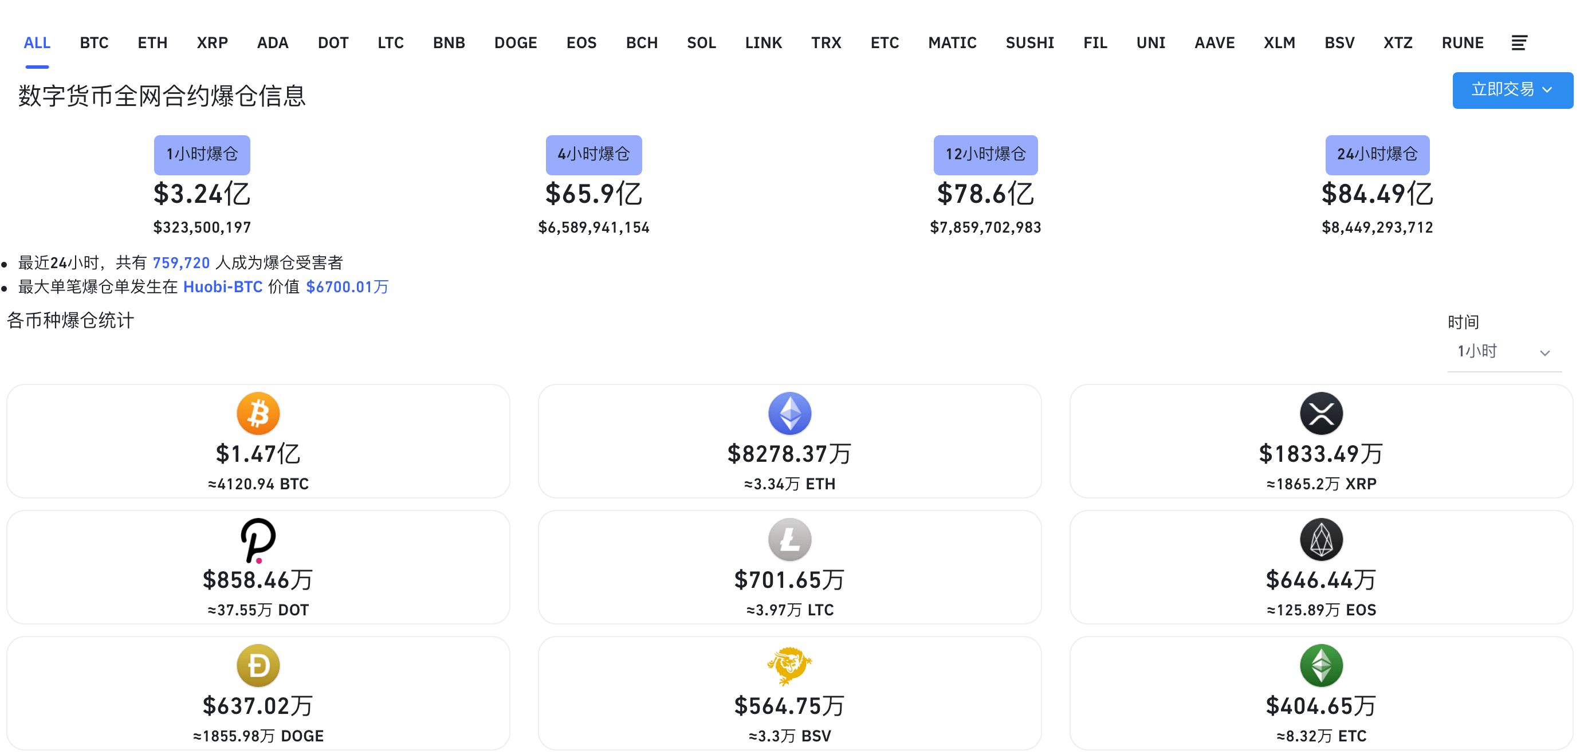
Task: Click the Polkadot DOT logo
Action: [258, 540]
